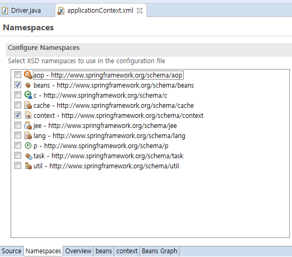
Task: Click the Java file icon on Driver.java tab
Action: [5, 11]
